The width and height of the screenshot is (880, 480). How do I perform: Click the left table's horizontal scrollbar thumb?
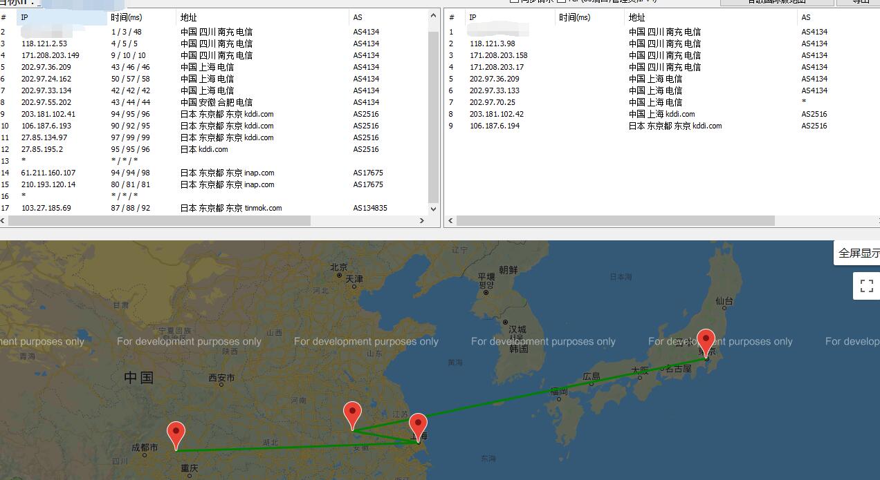point(159,221)
